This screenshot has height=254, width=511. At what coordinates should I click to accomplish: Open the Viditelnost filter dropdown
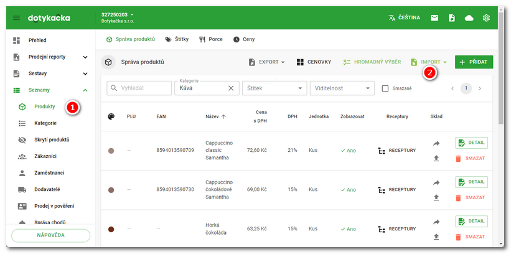[x=342, y=88]
